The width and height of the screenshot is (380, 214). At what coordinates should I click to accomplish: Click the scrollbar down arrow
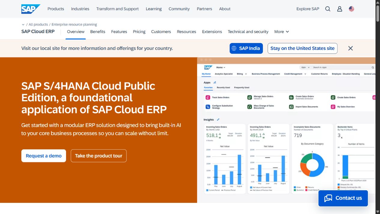coord(378,211)
